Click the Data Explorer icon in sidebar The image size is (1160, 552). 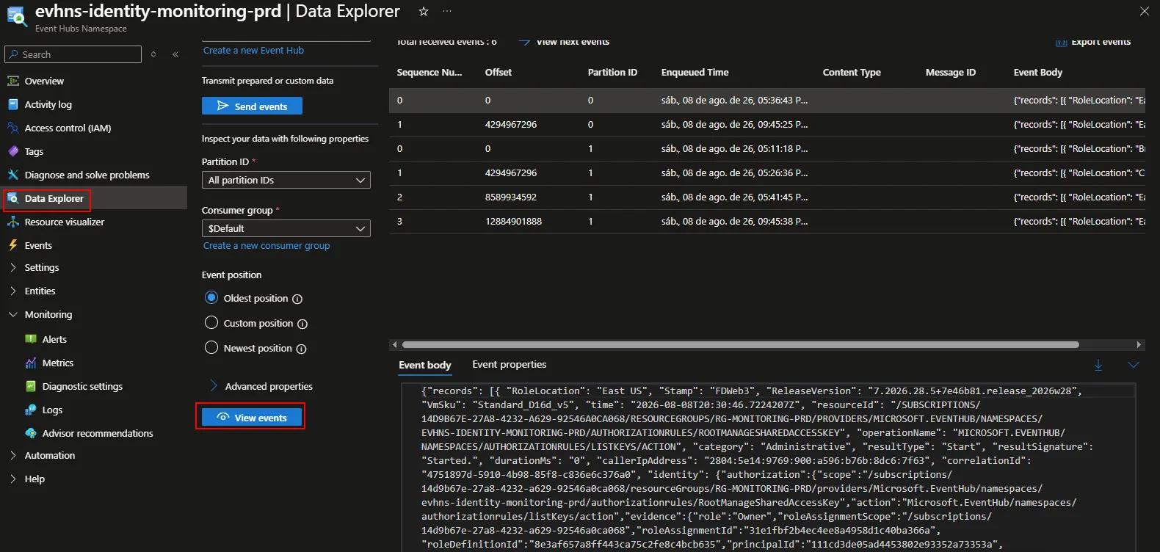pyautogui.click(x=12, y=198)
